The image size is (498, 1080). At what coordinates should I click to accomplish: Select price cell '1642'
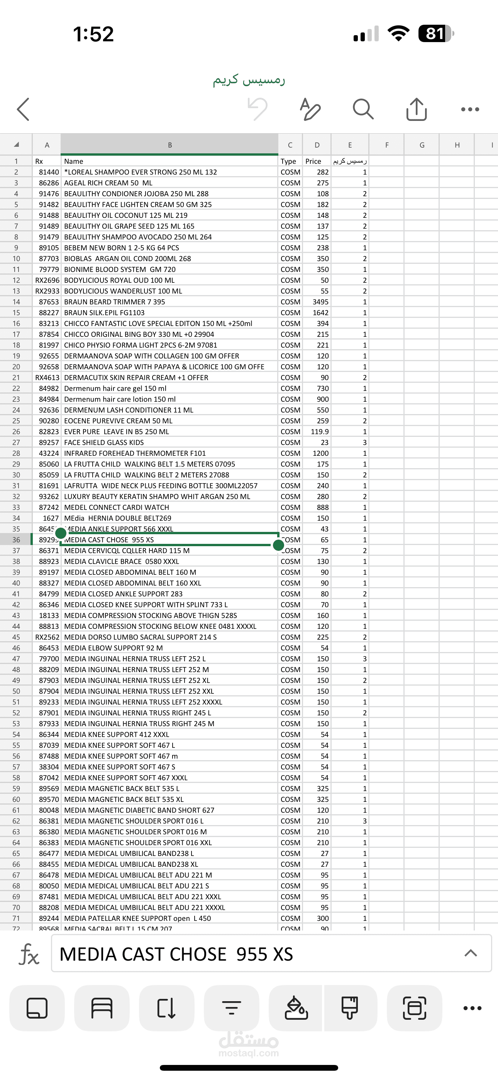click(317, 313)
